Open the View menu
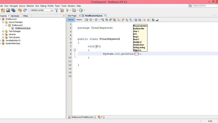Image resolution: width=218 pixels, height=123 pixels. [6, 6]
